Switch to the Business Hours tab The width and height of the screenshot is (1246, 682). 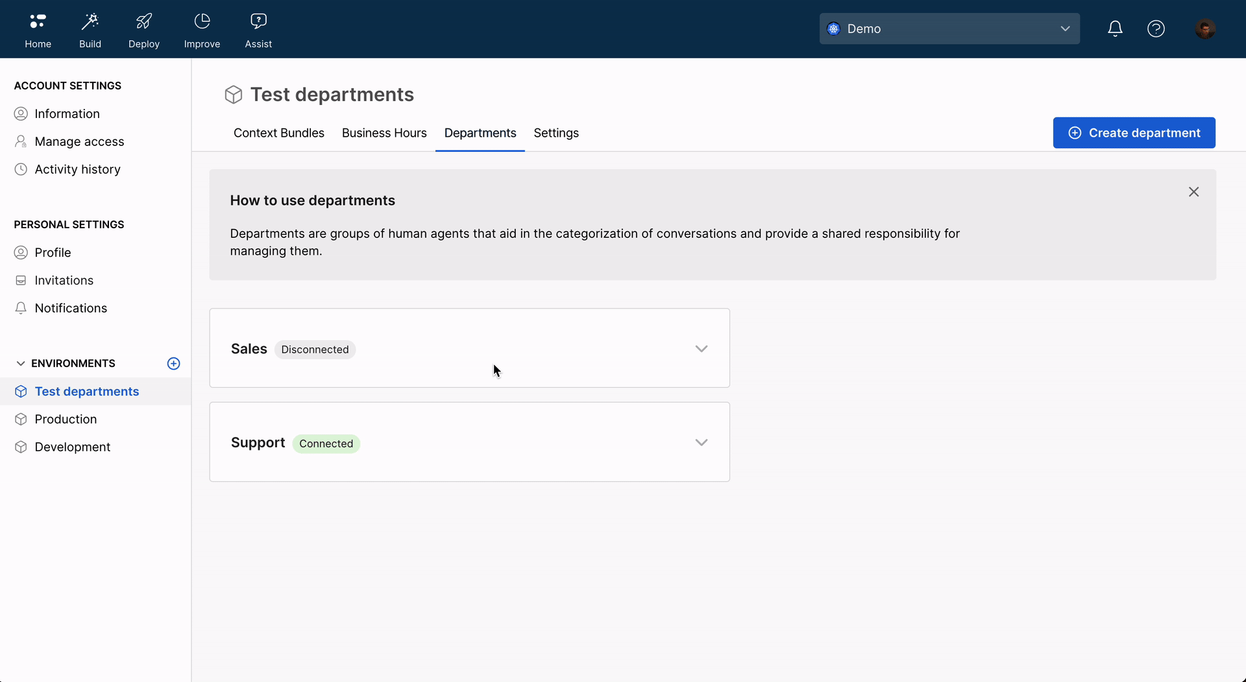pyautogui.click(x=384, y=133)
